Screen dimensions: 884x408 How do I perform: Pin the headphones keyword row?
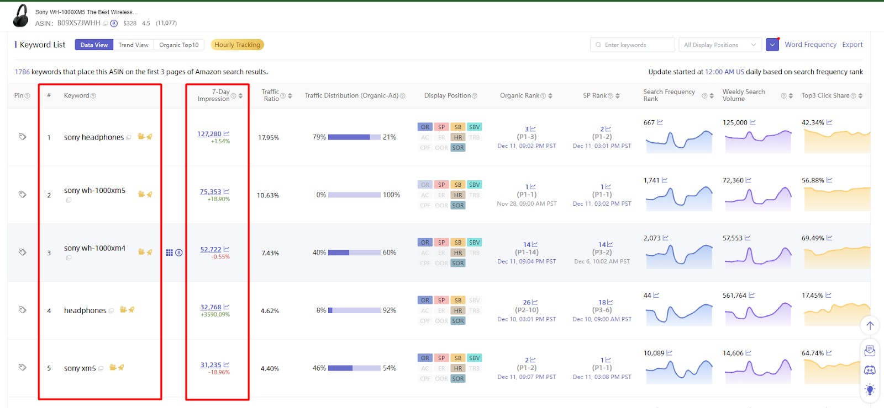tap(23, 310)
